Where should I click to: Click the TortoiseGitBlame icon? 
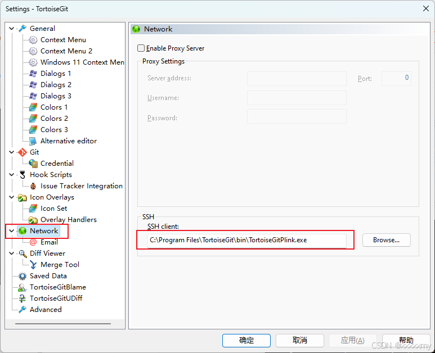coord(22,287)
